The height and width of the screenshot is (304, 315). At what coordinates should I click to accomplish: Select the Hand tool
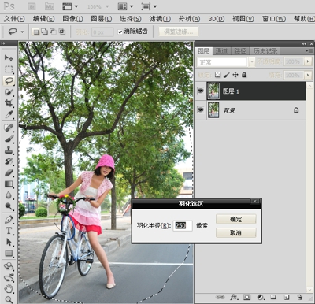[9, 289]
